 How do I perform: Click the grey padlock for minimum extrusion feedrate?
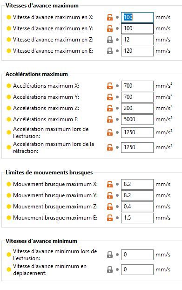[x=110, y=255]
